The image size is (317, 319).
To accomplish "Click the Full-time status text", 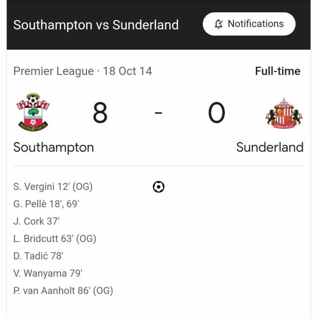I will (x=278, y=71).
